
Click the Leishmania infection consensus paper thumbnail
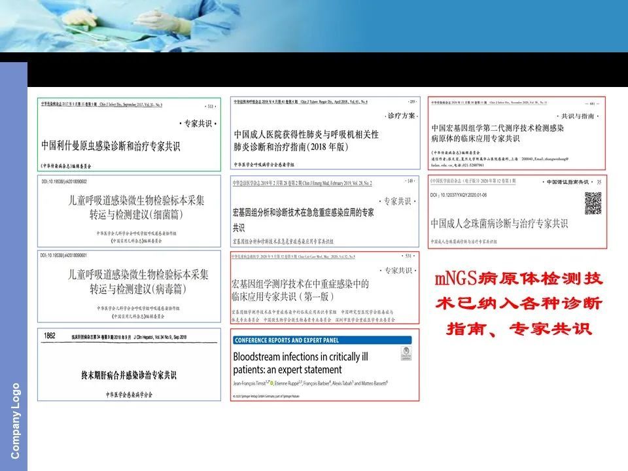[129, 134]
